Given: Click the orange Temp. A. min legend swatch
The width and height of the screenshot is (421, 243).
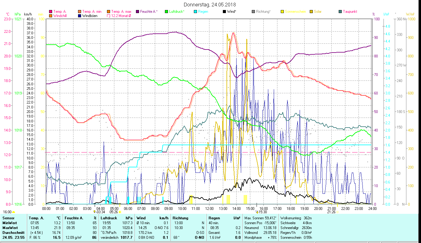Looking at the screenshot, I should coord(80,12).
